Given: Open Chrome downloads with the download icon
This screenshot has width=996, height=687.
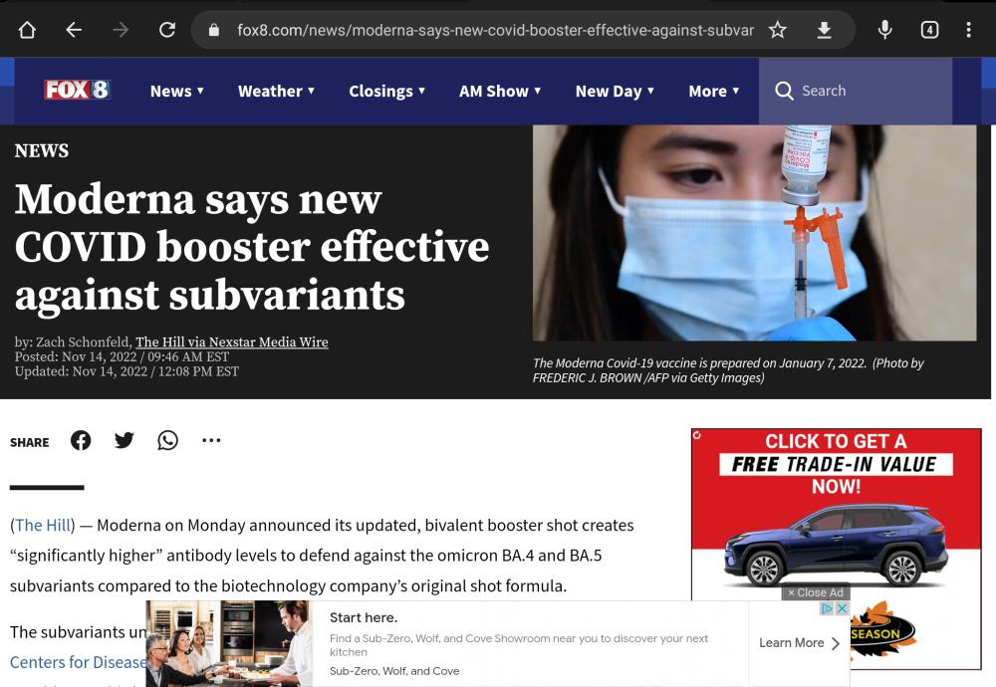Looking at the screenshot, I should 825,30.
